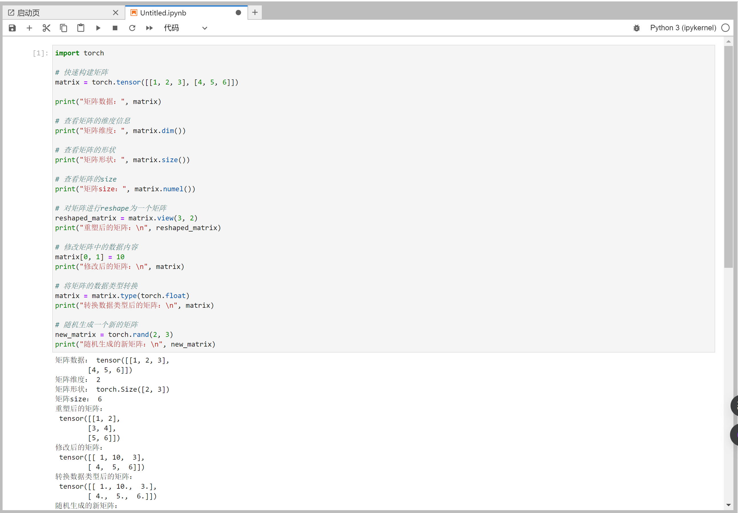Cut the selected cell with the scissors icon

point(46,28)
